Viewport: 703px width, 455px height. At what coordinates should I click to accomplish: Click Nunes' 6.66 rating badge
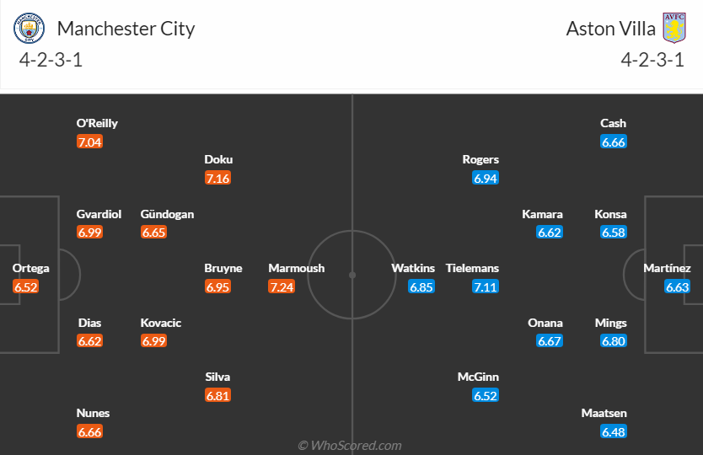coord(89,432)
